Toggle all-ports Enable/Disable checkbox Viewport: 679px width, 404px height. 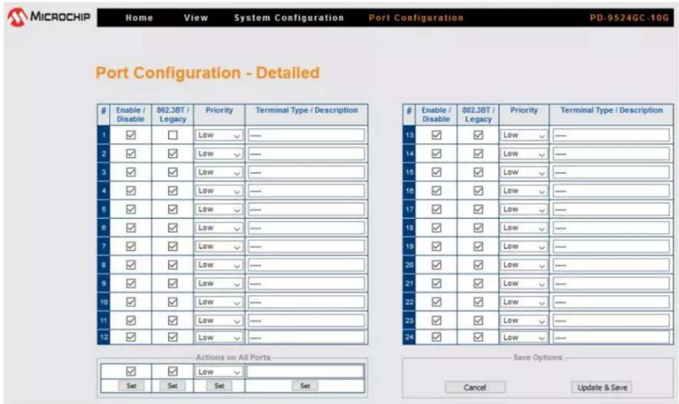point(131,371)
